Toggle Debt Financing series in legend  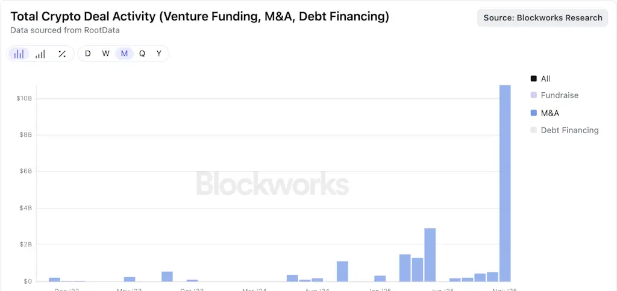coord(569,130)
